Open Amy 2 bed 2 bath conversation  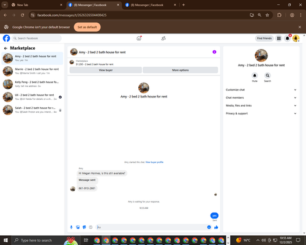(32, 58)
